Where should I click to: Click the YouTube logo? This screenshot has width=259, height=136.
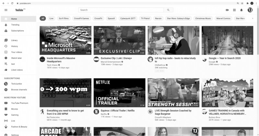pyautogui.click(x=20, y=10)
